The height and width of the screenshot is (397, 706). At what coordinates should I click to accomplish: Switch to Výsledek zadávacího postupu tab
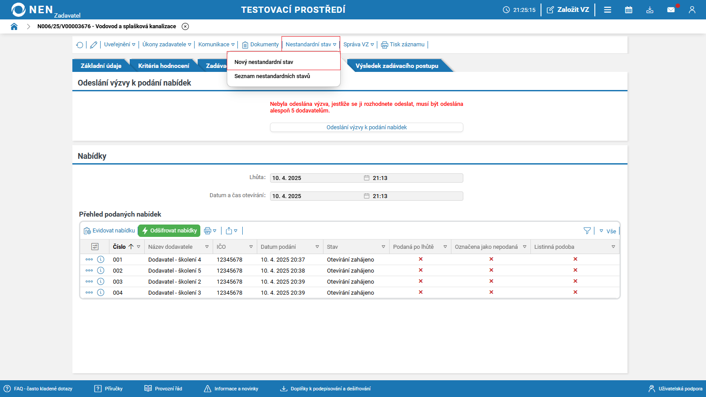click(397, 66)
